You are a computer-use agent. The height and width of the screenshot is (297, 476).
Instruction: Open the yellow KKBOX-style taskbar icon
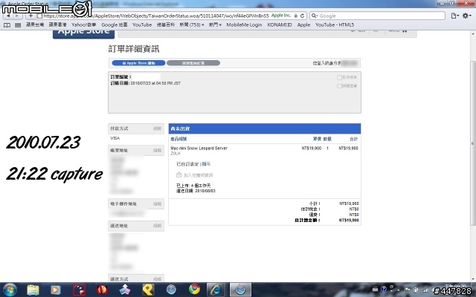tap(148, 290)
